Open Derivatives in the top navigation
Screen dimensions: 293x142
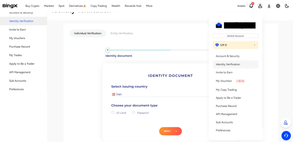[76, 6]
